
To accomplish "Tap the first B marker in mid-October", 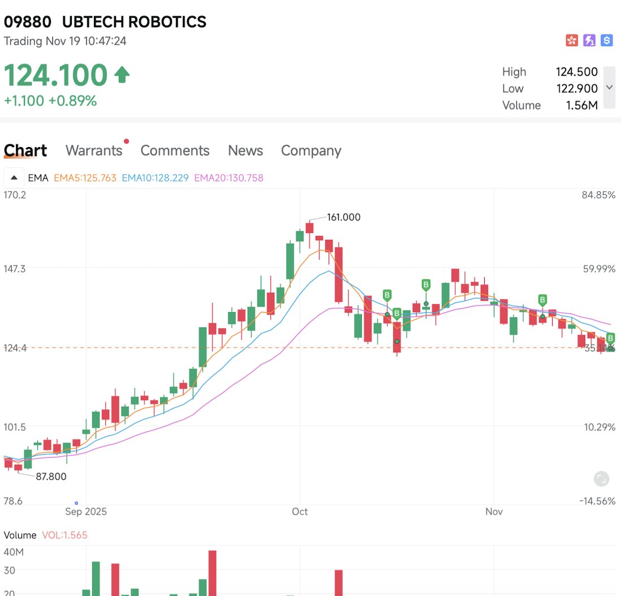I will point(387,295).
